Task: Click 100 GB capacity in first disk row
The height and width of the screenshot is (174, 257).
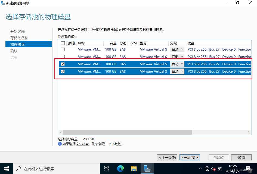Action: tap(111, 49)
